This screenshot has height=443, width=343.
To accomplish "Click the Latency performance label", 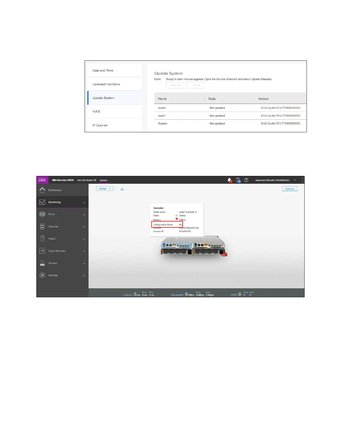I will (128, 295).
